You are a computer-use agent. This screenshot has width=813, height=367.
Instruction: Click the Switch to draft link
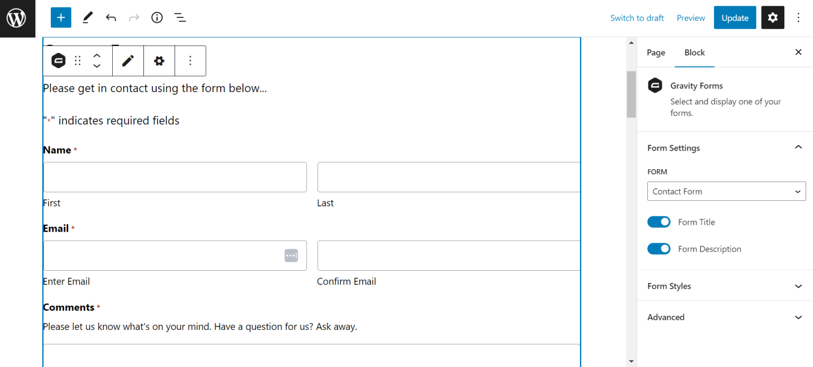tap(637, 18)
